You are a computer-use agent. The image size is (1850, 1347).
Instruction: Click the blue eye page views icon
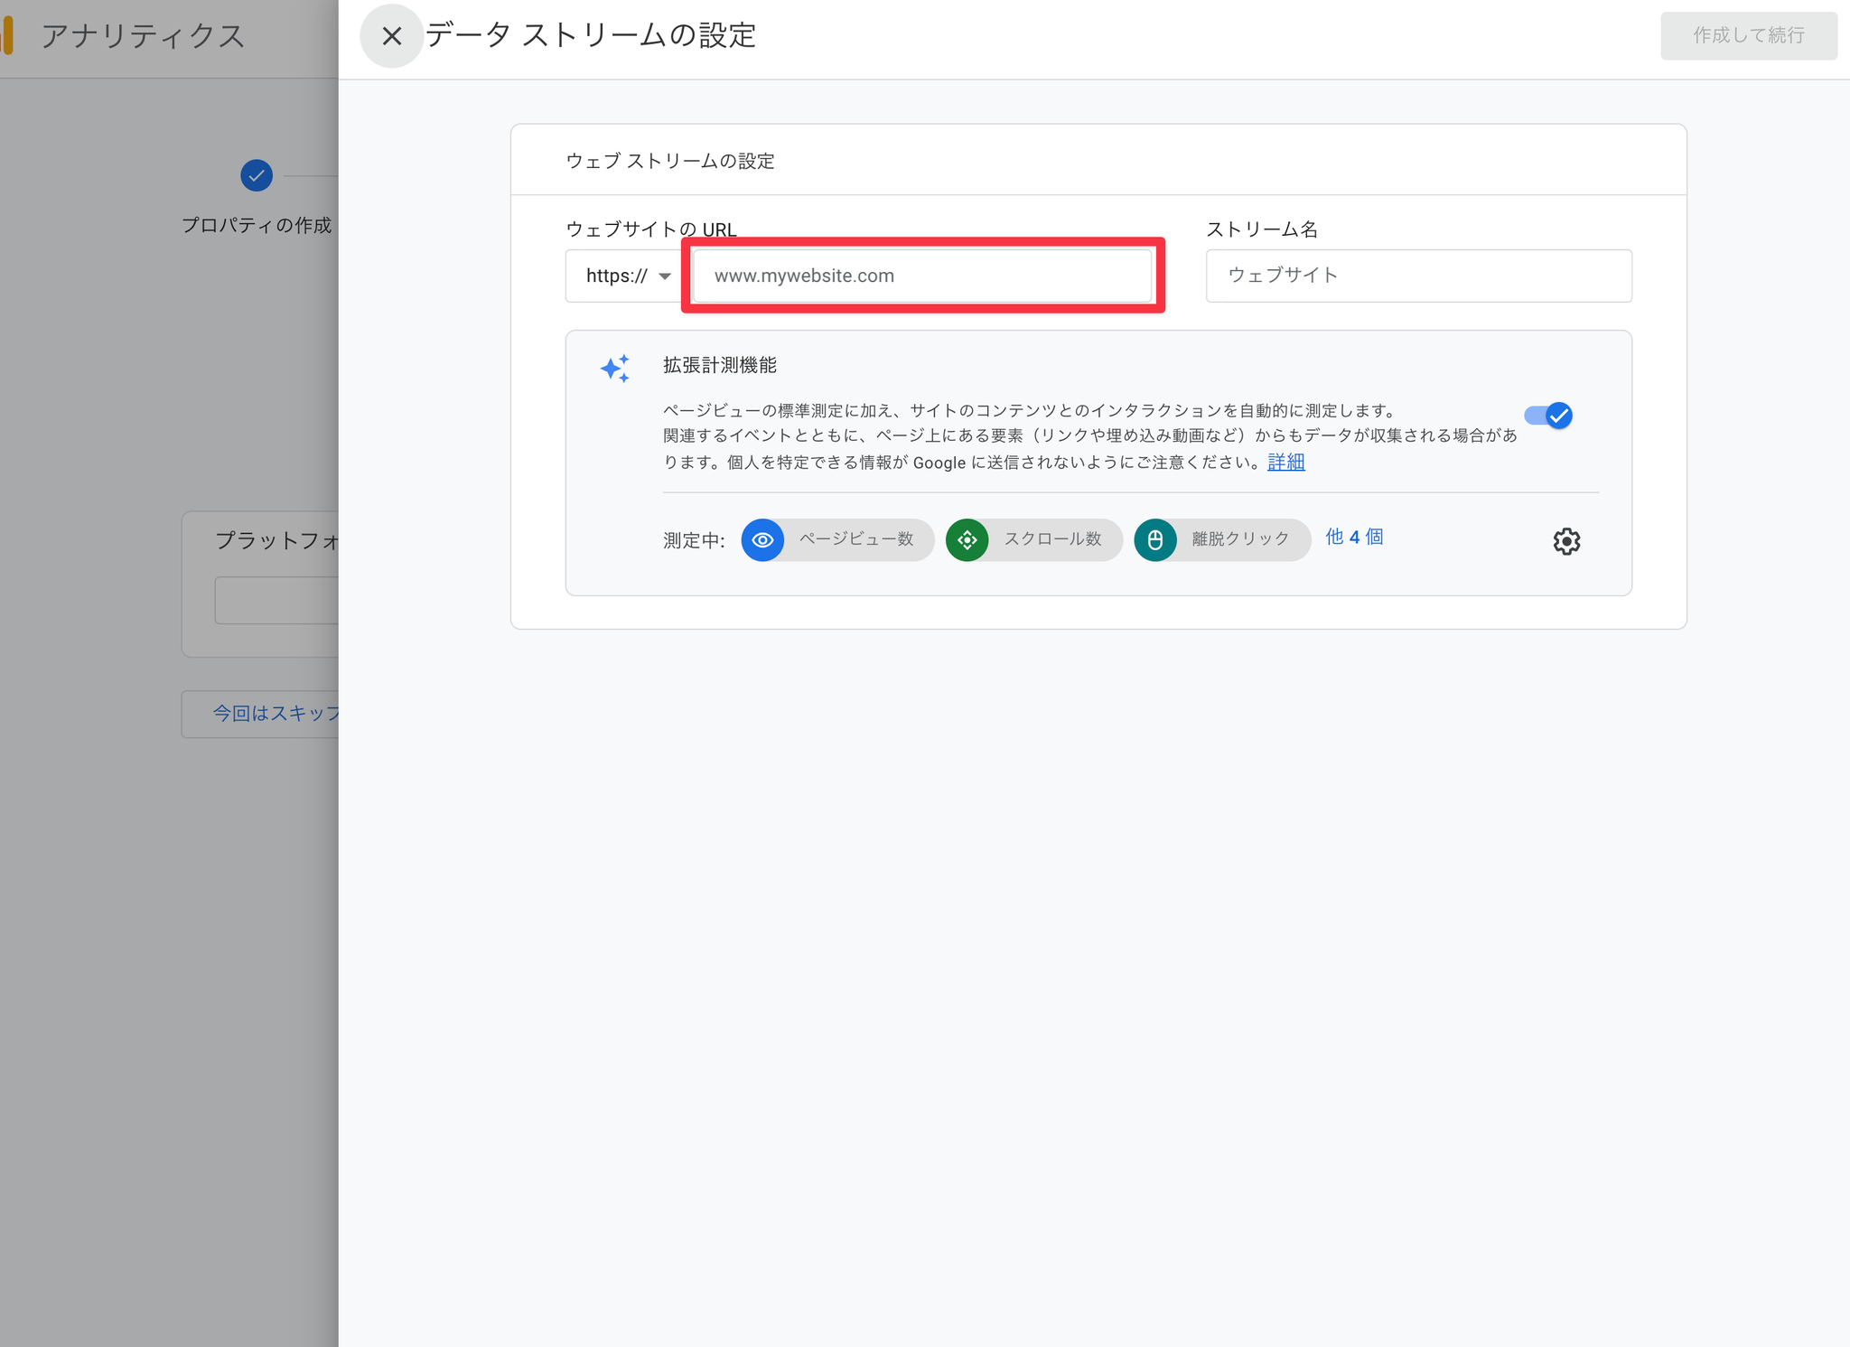tap(762, 540)
